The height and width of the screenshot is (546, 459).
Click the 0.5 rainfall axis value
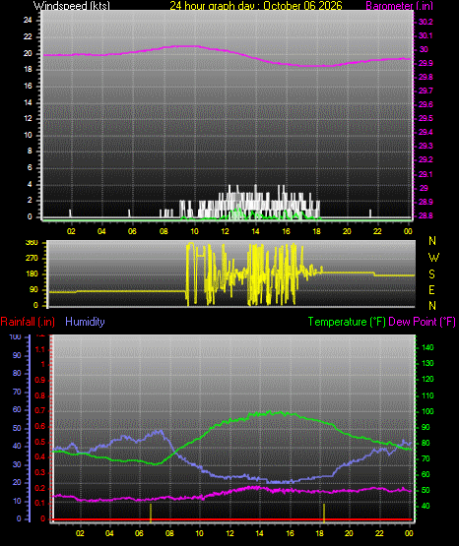40,442
